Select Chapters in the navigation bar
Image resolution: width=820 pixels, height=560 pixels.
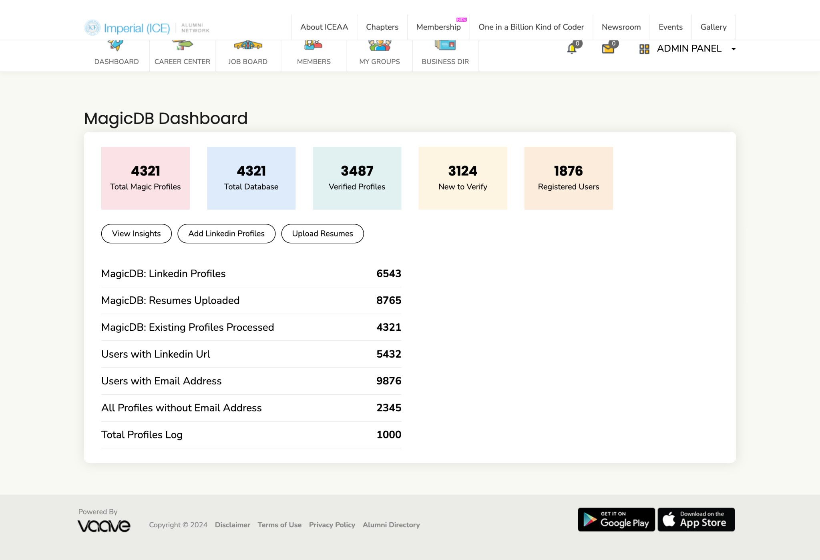coord(382,27)
